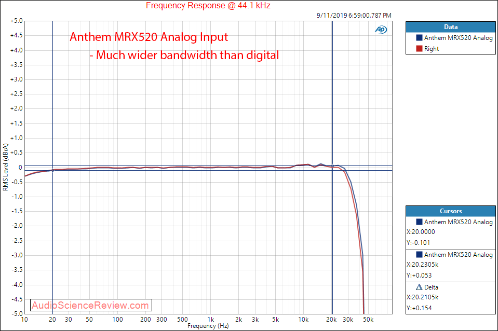
Task: Click the '20k' frequency axis label
Action: pyautogui.click(x=331, y=320)
